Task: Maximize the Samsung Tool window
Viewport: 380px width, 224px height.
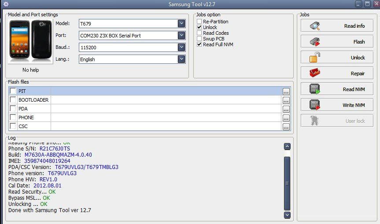Action: [x=367, y=4]
